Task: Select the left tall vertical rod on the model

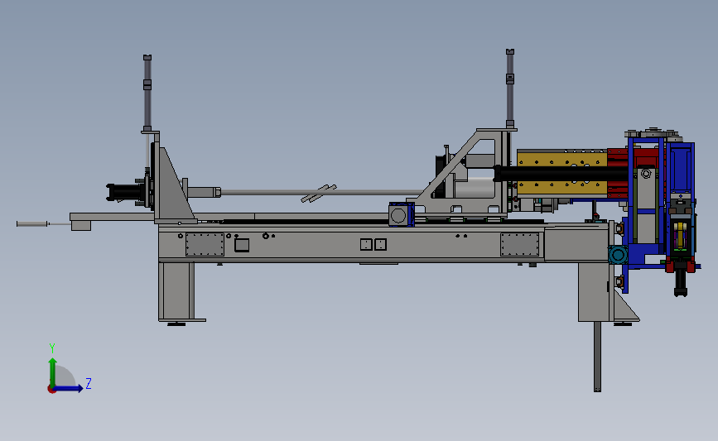Action: pos(147,93)
